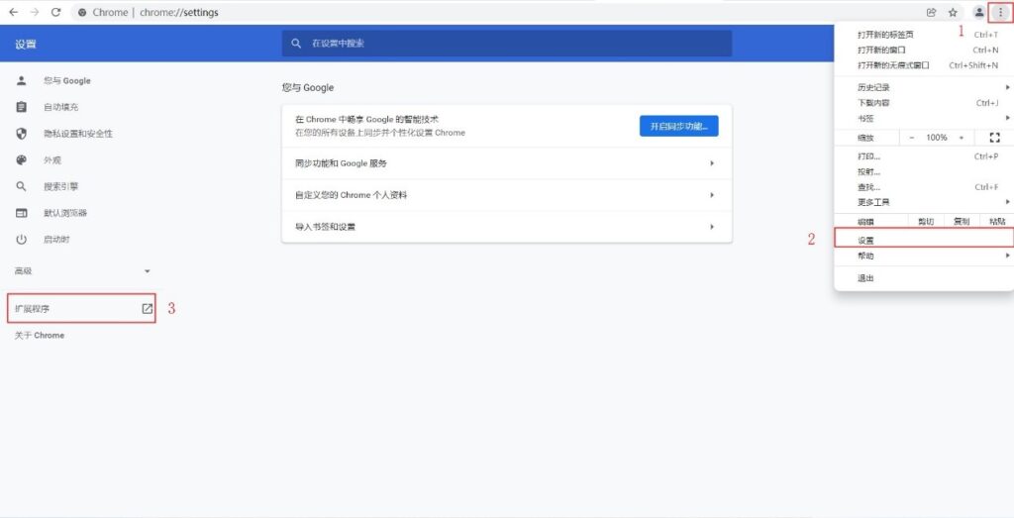Click the 开启同步功能 button
The width and height of the screenshot is (1014, 518).
click(x=679, y=126)
